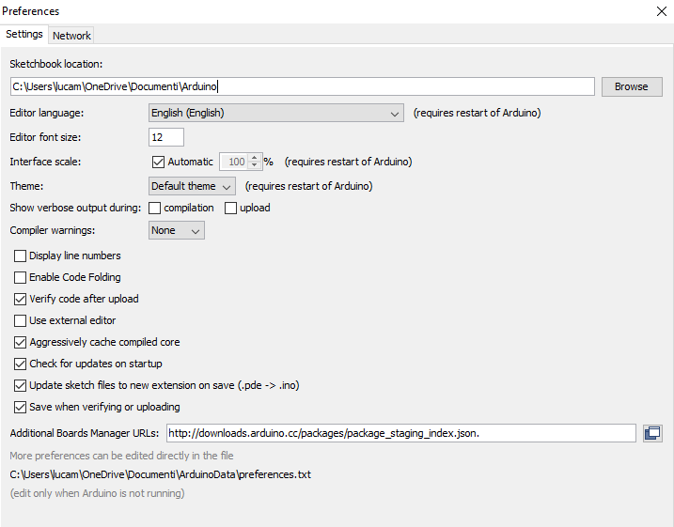
Task: Enable the Enable Code Folding checkbox
Action: [x=21, y=277]
